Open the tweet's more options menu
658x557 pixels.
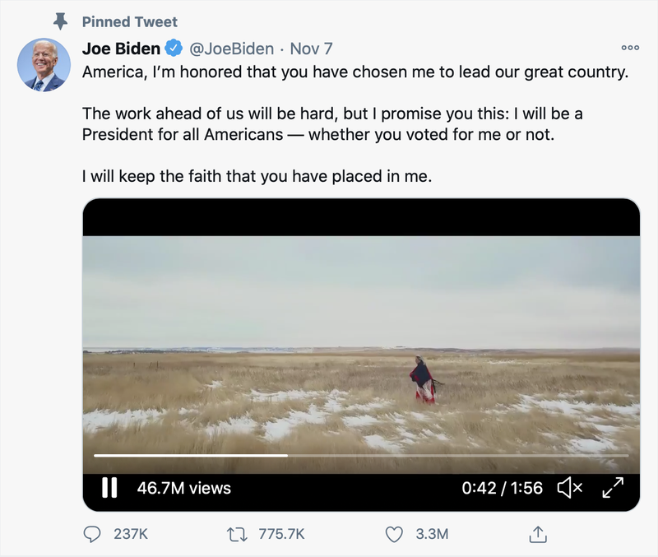(630, 49)
